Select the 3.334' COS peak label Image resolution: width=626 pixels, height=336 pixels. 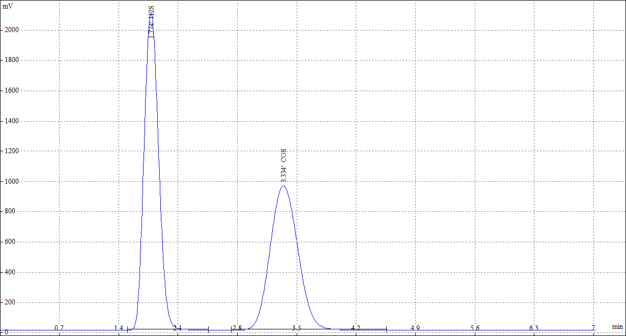pyautogui.click(x=284, y=166)
